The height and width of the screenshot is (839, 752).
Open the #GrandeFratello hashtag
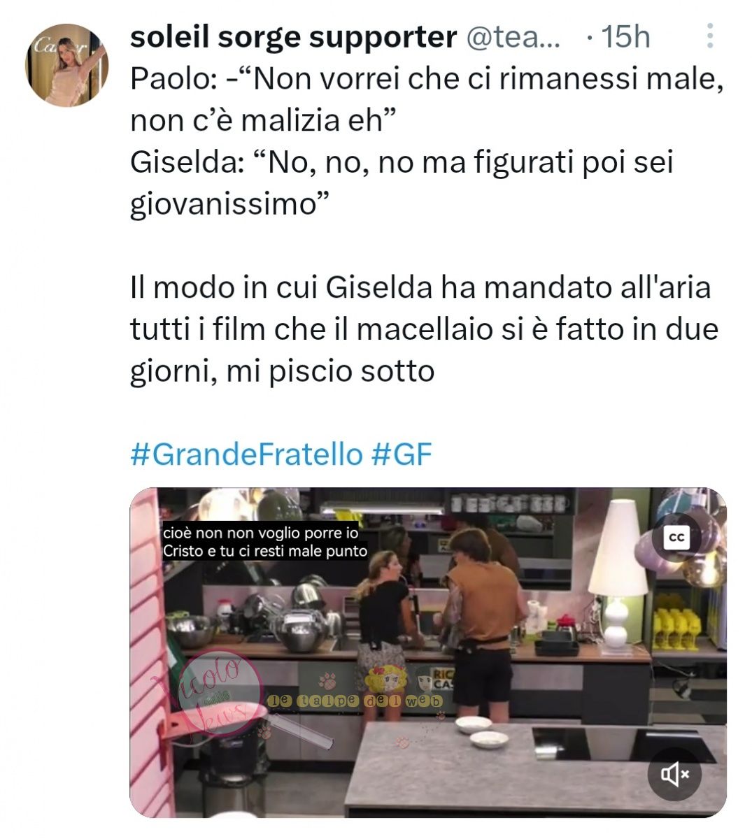click(x=246, y=454)
